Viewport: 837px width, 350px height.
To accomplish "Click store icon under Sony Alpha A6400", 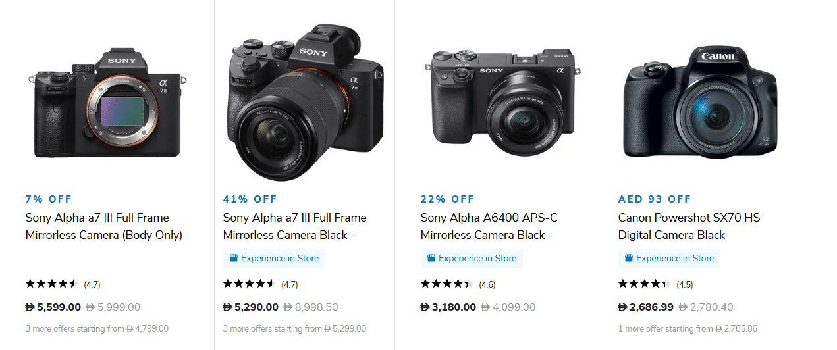I will tap(431, 259).
